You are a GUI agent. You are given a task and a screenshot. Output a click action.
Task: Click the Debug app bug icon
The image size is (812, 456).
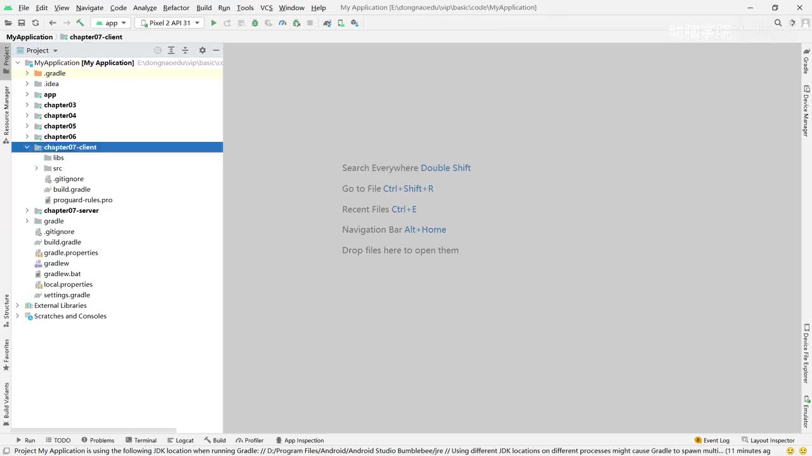[255, 23]
